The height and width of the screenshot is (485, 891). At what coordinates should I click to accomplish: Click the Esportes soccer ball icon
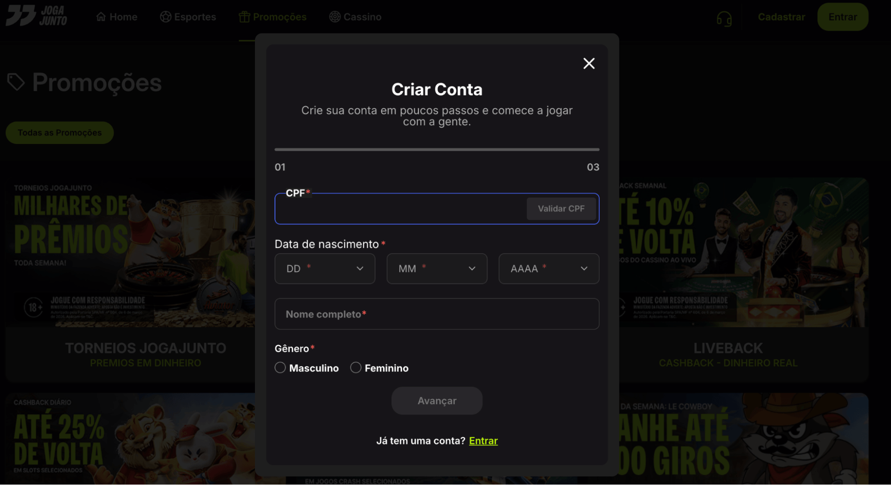(165, 17)
